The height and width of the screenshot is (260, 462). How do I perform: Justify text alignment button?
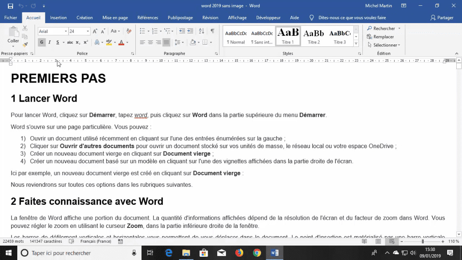point(167,42)
